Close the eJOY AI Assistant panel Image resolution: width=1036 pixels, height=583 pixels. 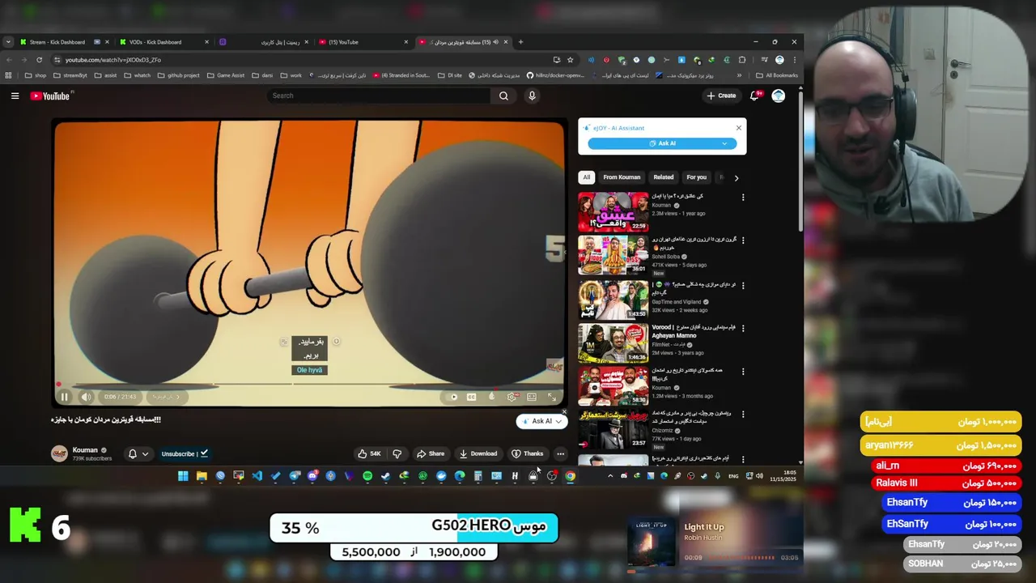click(738, 128)
